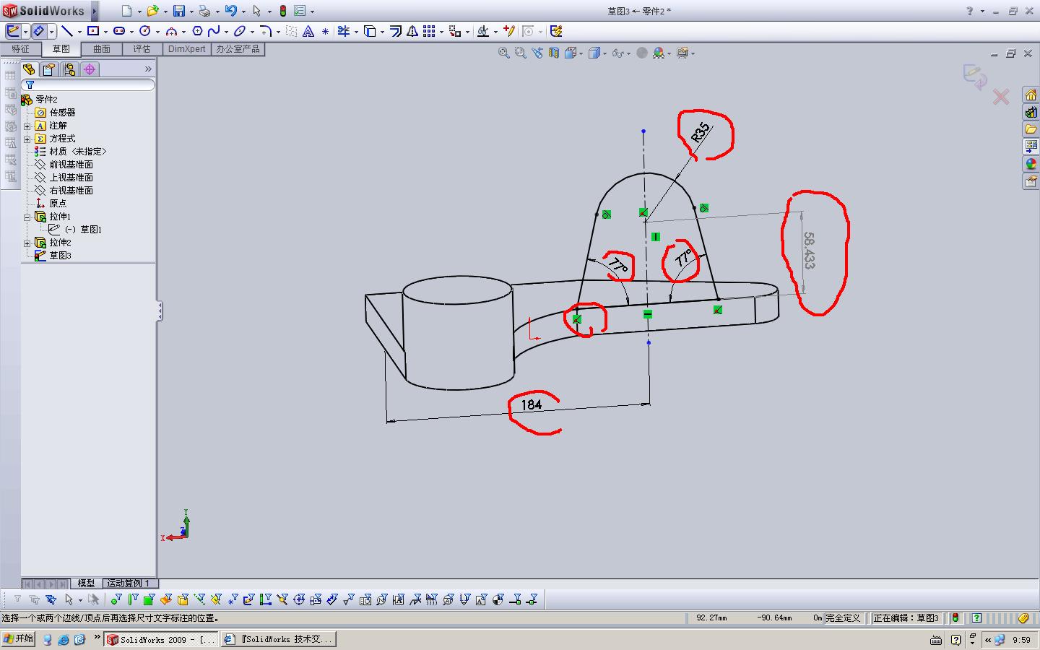
Task: Open the SolidWorks 技术交 browser taskbar window
Action: [279, 639]
